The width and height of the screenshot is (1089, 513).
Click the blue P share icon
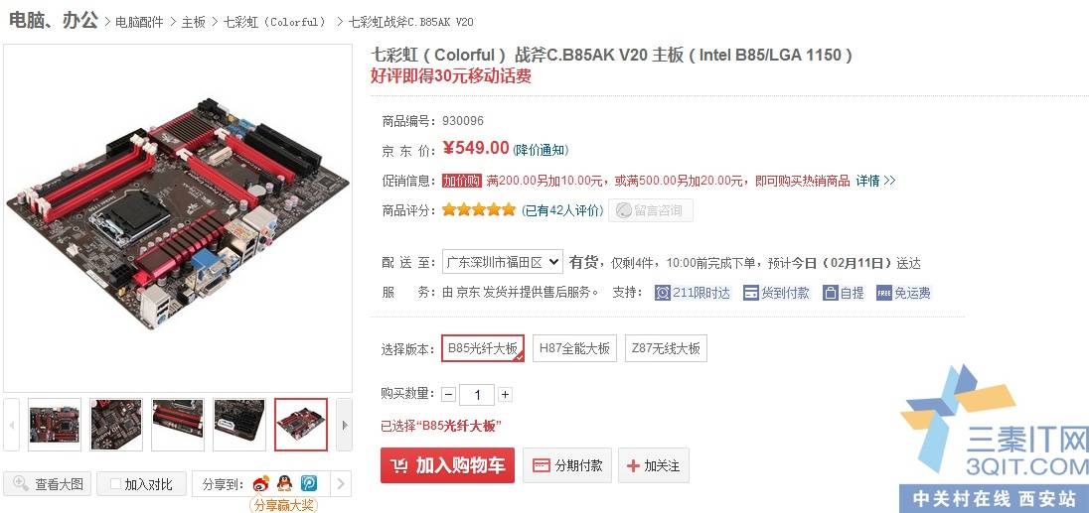308,483
